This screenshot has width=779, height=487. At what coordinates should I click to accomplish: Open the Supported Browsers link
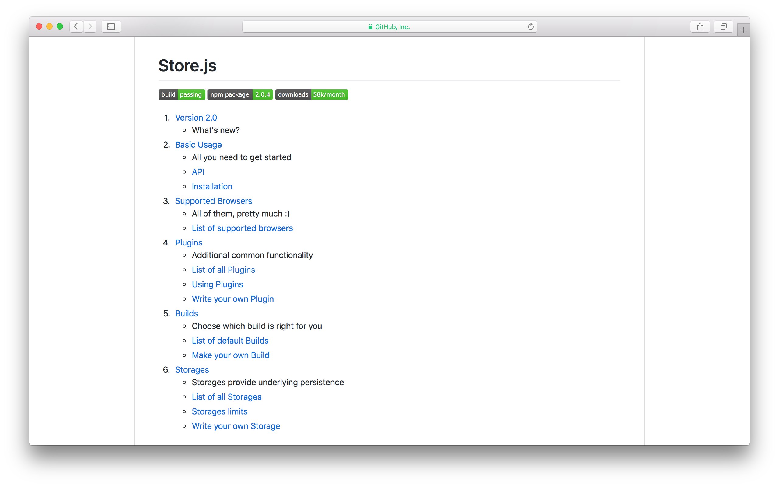[213, 201]
